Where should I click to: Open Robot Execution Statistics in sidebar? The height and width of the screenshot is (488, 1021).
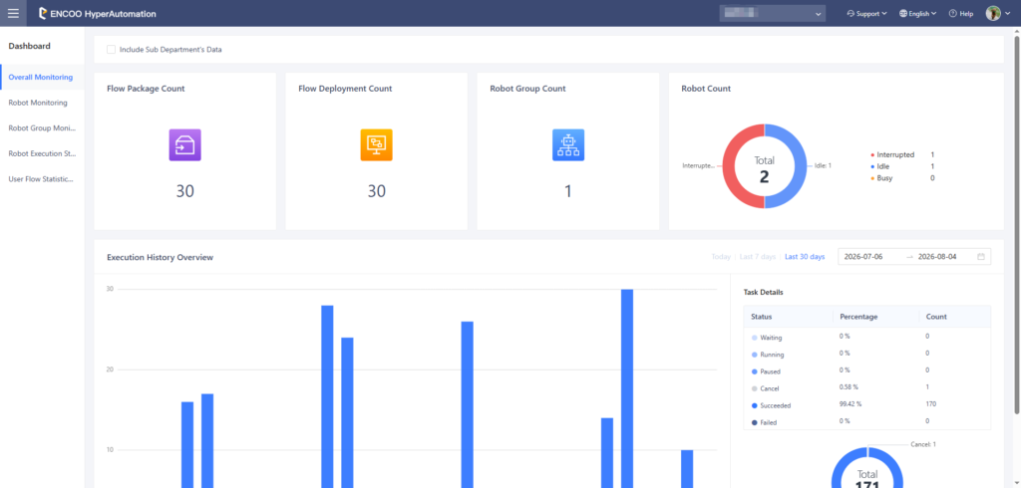tap(42, 153)
